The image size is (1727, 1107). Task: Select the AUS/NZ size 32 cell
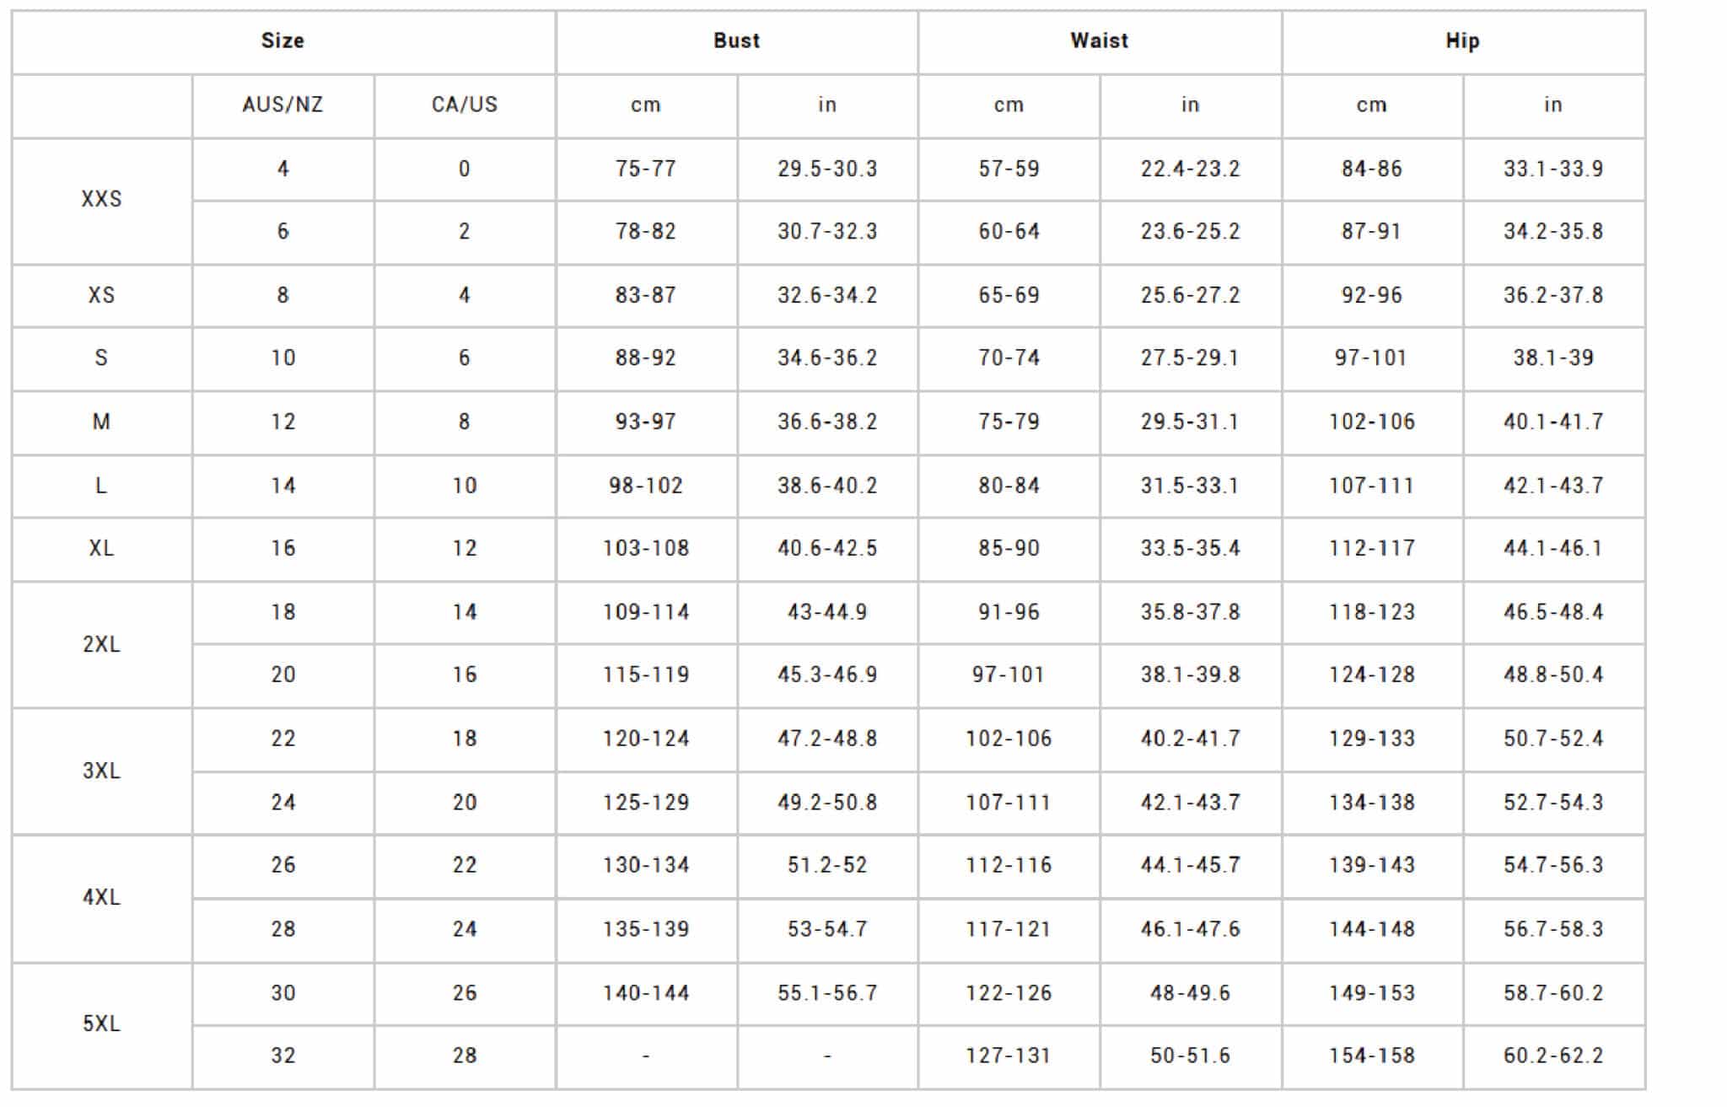pos(282,1056)
